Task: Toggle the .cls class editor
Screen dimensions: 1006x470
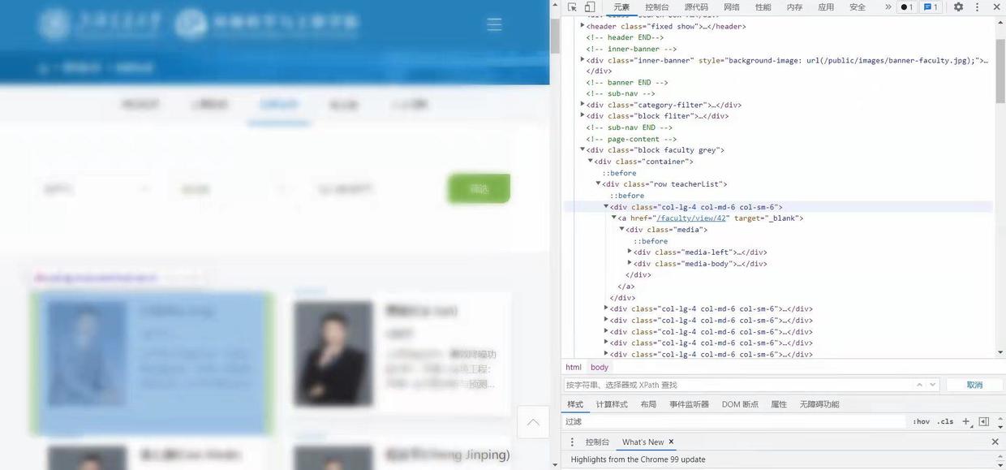Action: [x=945, y=421]
